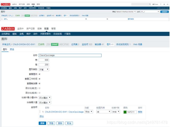The width and height of the screenshot is (170, 127).
Task: Open the 主机 dropdown showing 21L_1
Action: click(x=150, y=11)
